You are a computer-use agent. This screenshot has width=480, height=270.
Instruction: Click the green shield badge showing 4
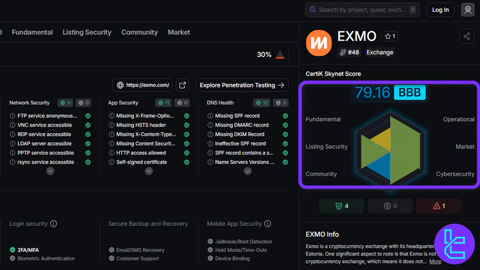click(x=342, y=206)
